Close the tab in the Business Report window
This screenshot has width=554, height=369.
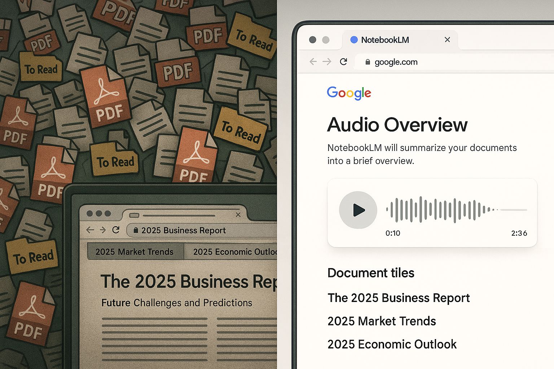pyautogui.click(x=238, y=215)
